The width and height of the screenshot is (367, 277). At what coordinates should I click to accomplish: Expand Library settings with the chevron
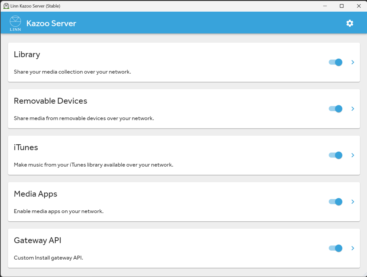point(353,62)
